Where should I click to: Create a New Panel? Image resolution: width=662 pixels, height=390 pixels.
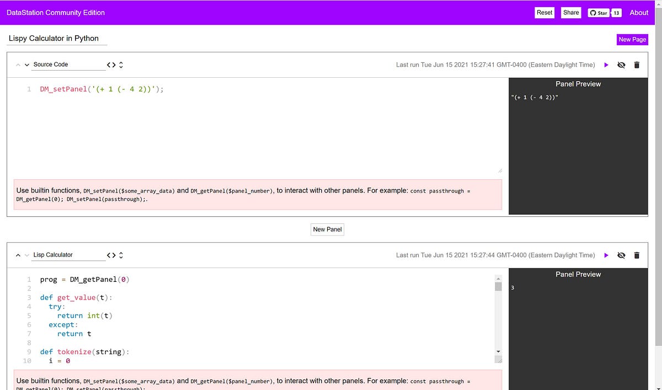(x=327, y=229)
